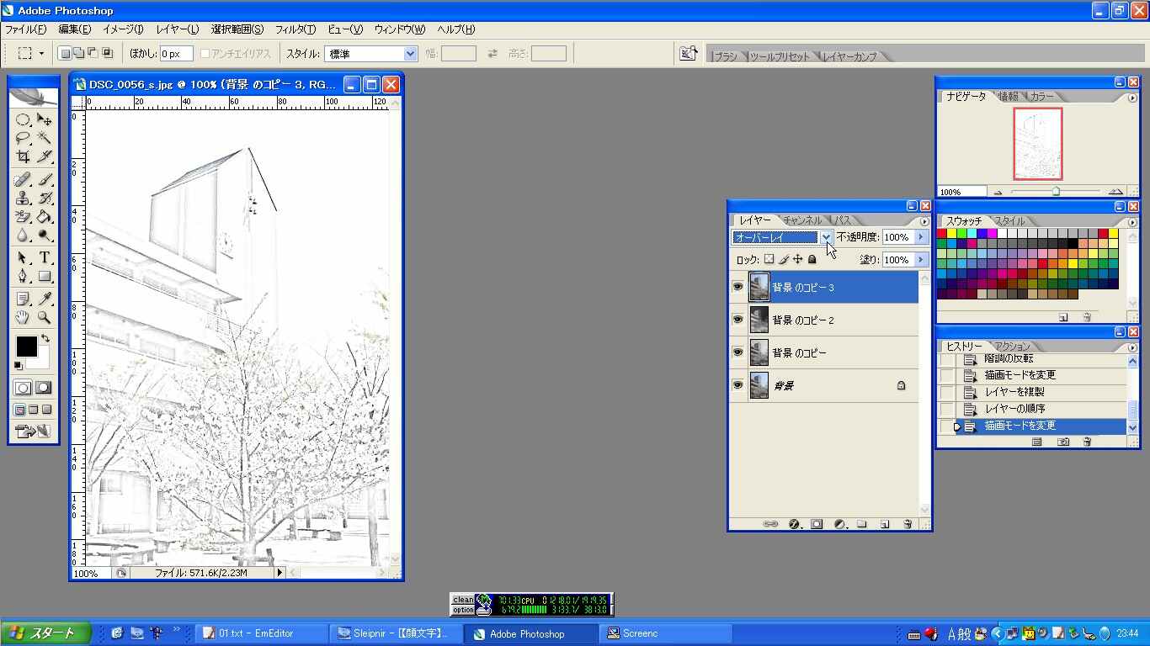
Task: Toggle lock position
Action: 797,260
